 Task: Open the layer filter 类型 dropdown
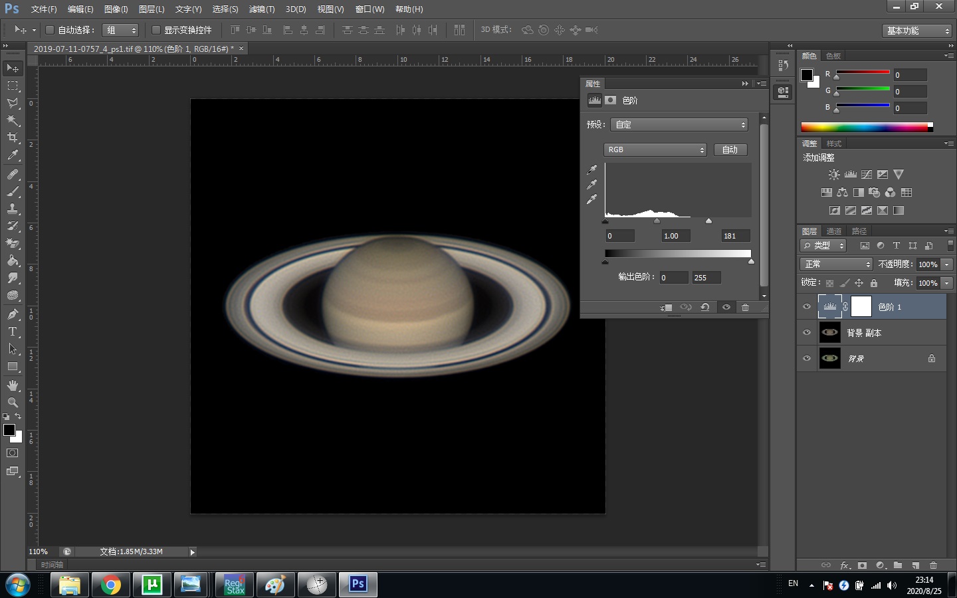click(x=823, y=246)
